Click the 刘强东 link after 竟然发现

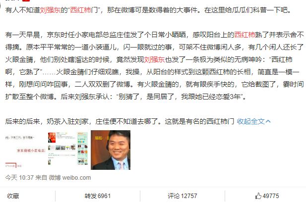pos(154,59)
